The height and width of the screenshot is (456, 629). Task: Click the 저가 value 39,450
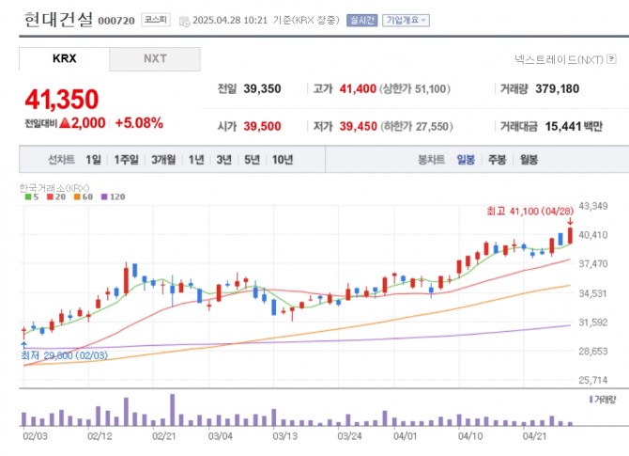tap(359, 127)
